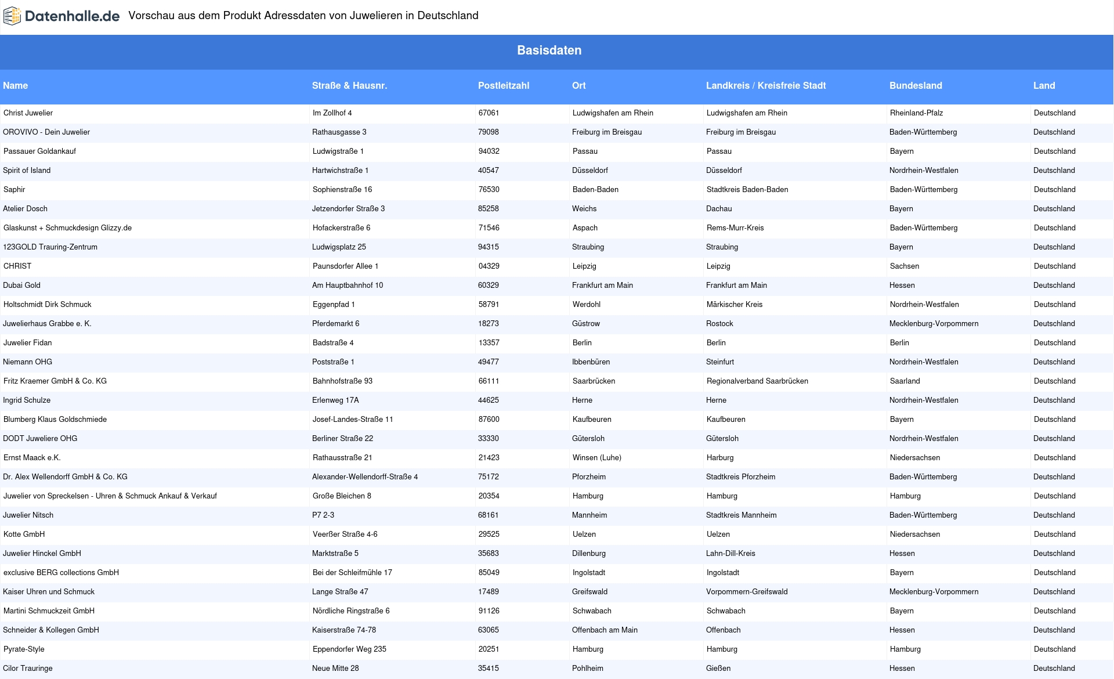Image resolution: width=1114 pixels, height=679 pixels.
Task: Click the postal code 35415
Action: tap(489, 669)
